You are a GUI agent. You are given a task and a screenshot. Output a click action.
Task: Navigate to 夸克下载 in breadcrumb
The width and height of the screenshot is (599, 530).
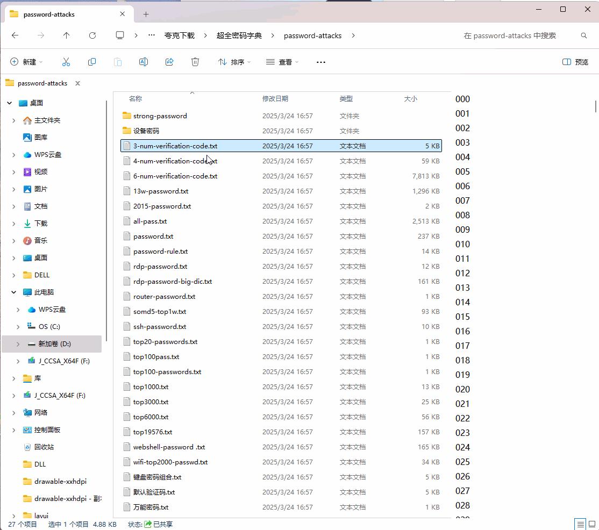[x=179, y=35]
